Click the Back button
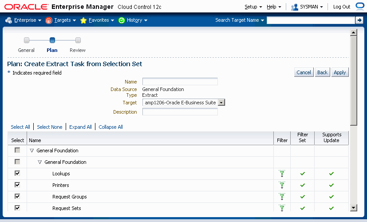The width and height of the screenshot is (367, 222). 322,72
